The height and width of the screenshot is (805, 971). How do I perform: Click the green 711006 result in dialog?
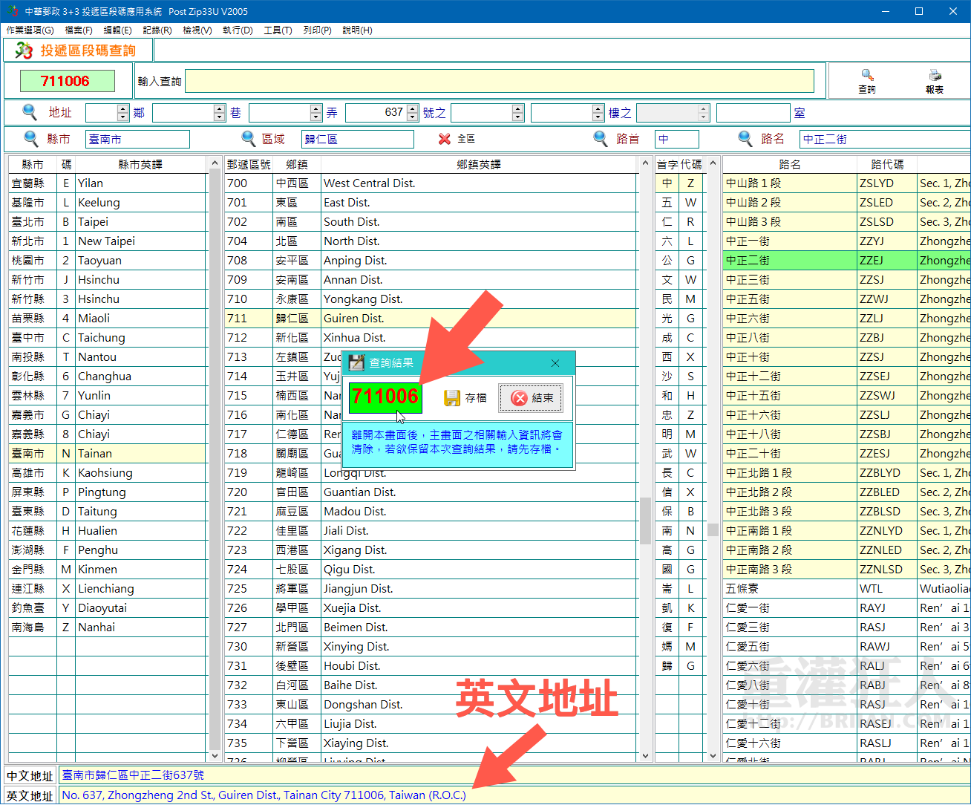click(x=385, y=397)
